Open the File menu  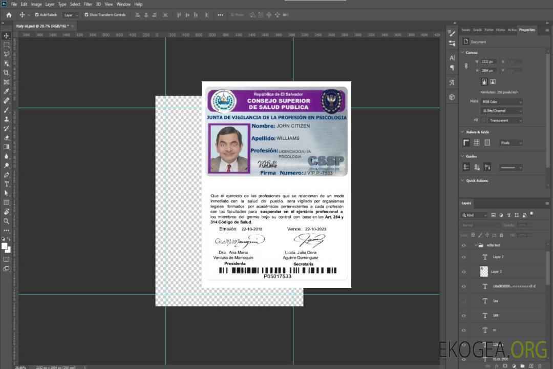point(14,4)
